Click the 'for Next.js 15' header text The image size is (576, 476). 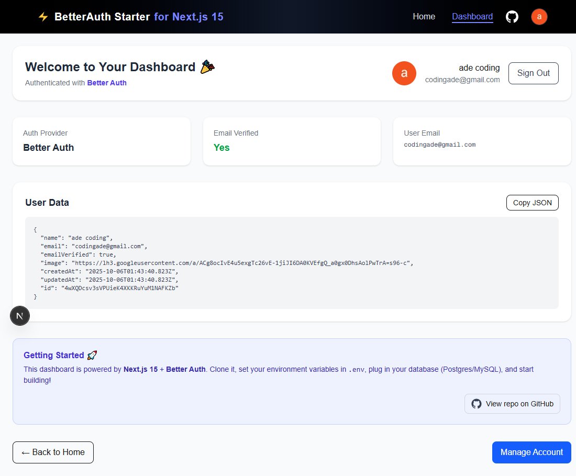click(x=189, y=17)
